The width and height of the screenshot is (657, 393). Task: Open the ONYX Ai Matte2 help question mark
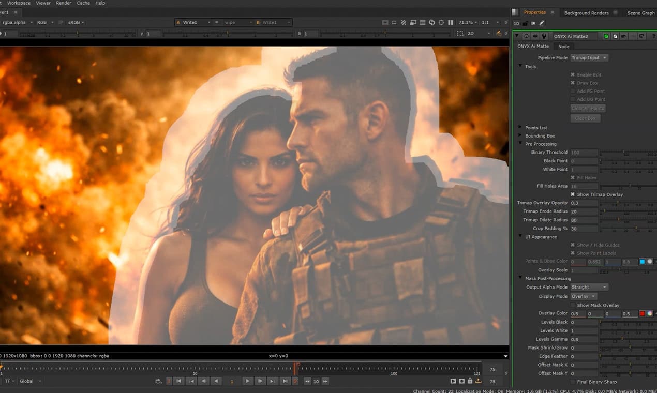pyautogui.click(x=654, y=36)
